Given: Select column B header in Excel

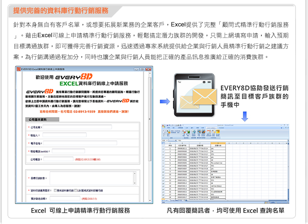Looking at the screenshot, I should (182, 143).
